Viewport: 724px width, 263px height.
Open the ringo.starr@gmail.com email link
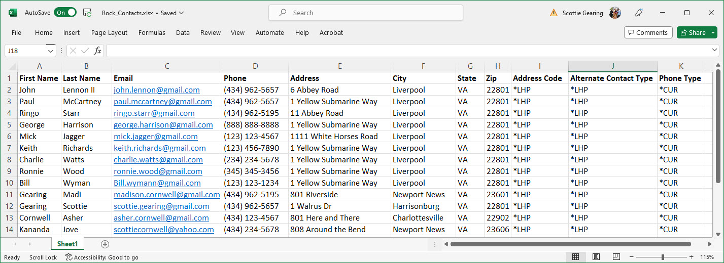pyautogui.click(x=154, y=113)
